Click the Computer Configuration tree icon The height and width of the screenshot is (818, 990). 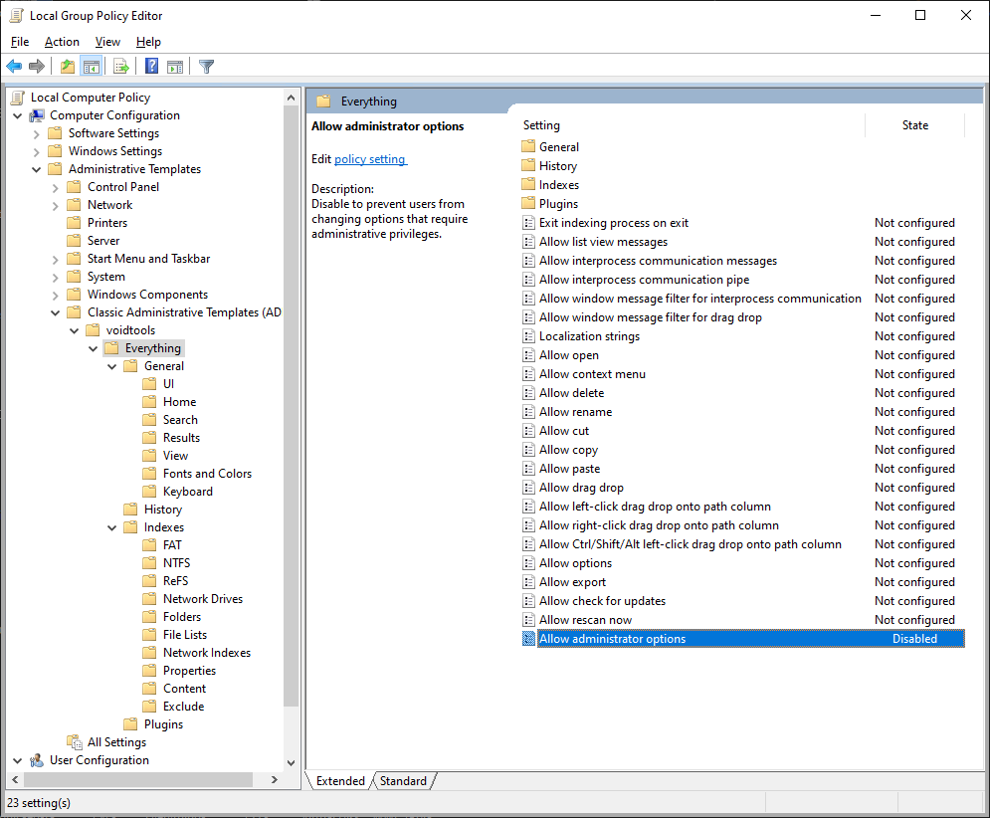(x=37, y=115)
